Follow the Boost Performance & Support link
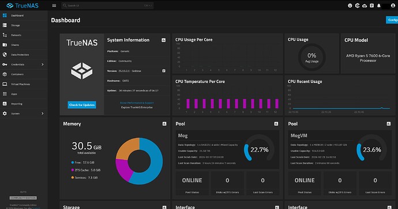398x209 pixels. pyautogui.click(x=137, y=102)
